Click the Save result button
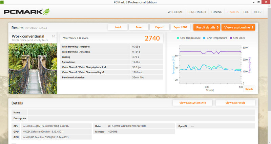 (139, 27)
